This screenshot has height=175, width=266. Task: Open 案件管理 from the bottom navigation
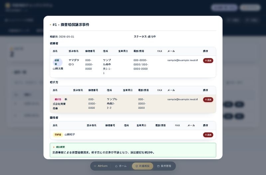164,166
